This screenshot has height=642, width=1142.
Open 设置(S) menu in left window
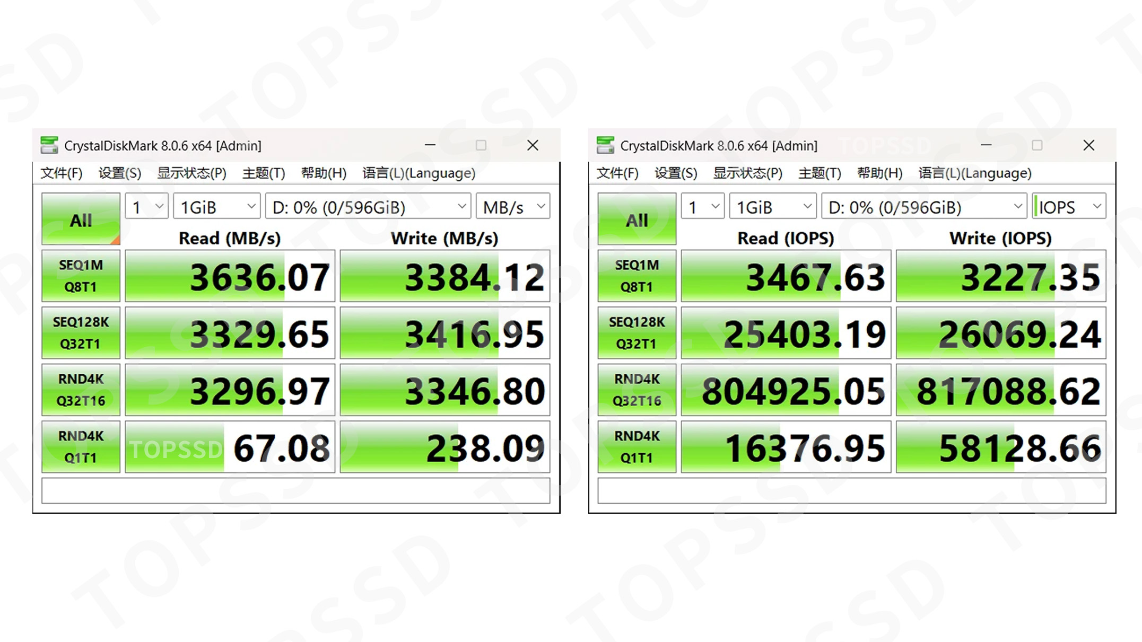click(x=120, y=173)
